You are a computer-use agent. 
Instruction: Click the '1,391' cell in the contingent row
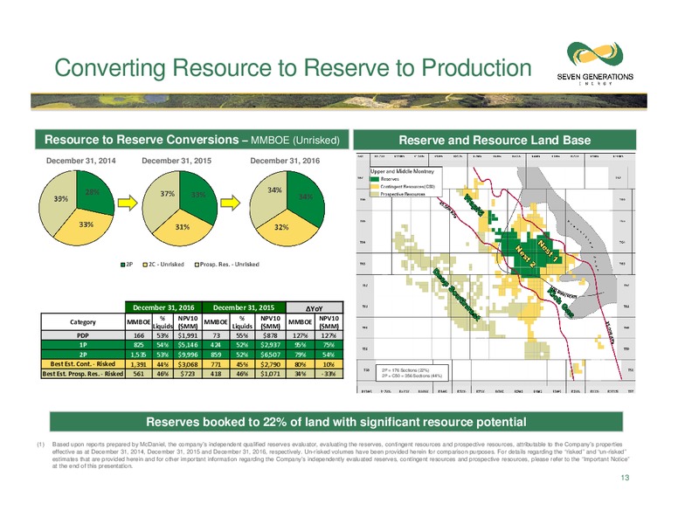coord(138,364)
